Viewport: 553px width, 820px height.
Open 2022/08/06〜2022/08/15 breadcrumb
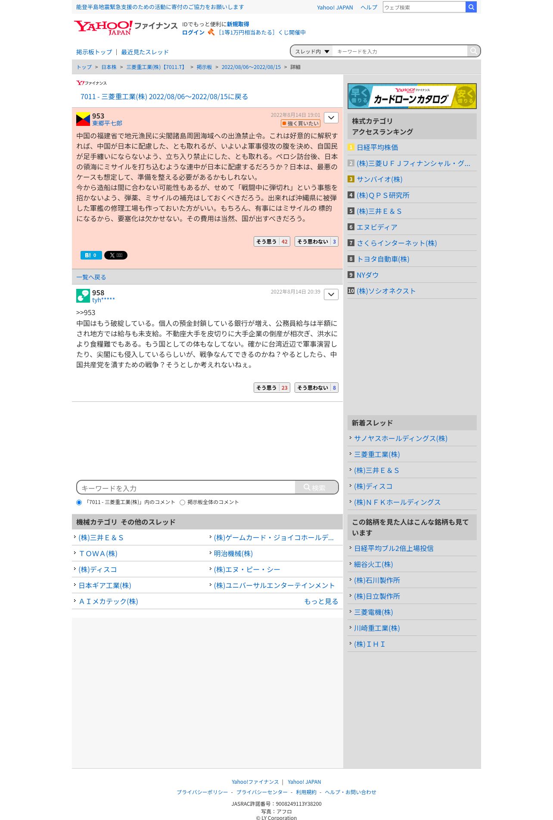tap(251, 67)
